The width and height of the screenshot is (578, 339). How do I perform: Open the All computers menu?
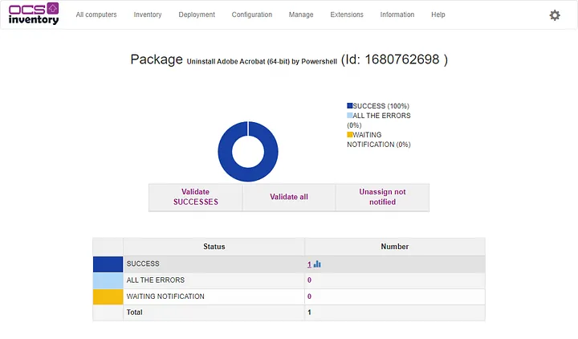point(96,14)
